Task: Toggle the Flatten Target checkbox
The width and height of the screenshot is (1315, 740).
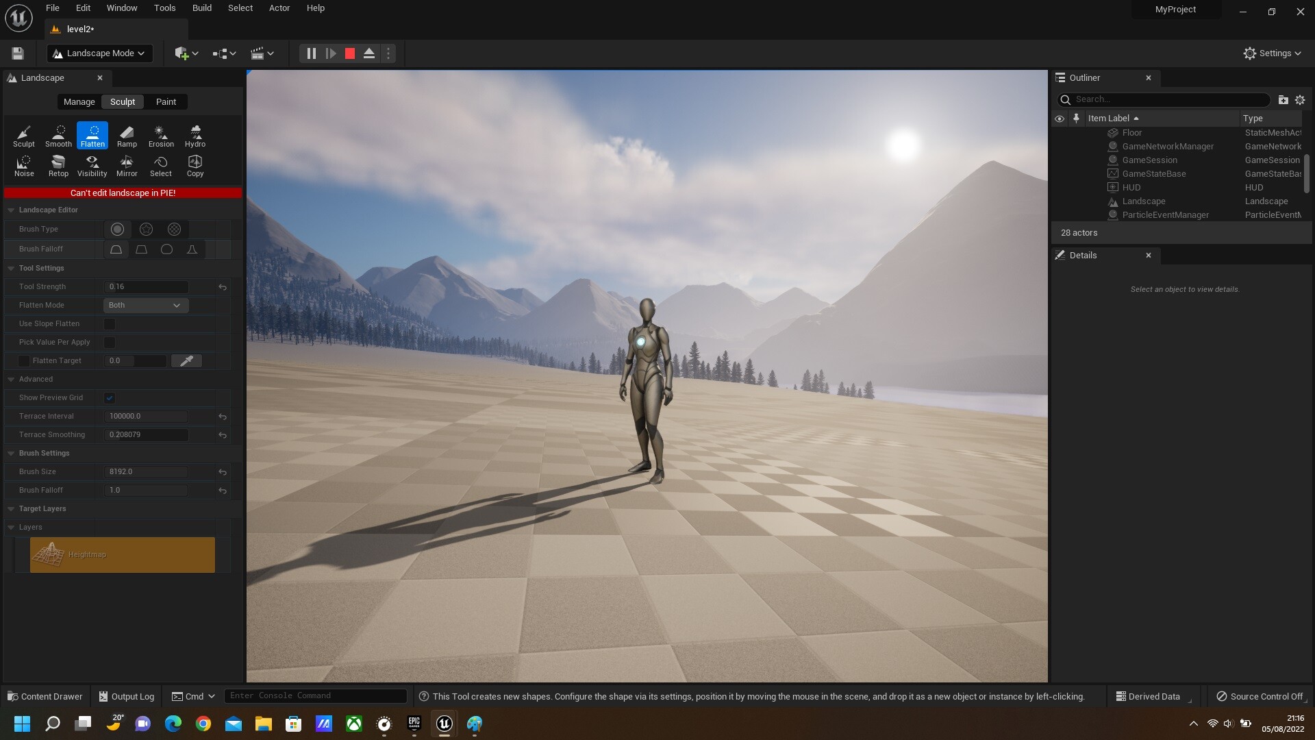Action: pyautogui.click(x=24, y=361)
